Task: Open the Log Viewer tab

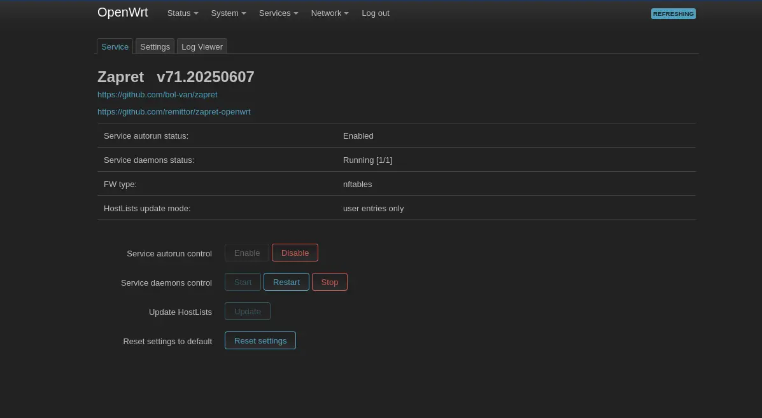Action: (202, 46)
